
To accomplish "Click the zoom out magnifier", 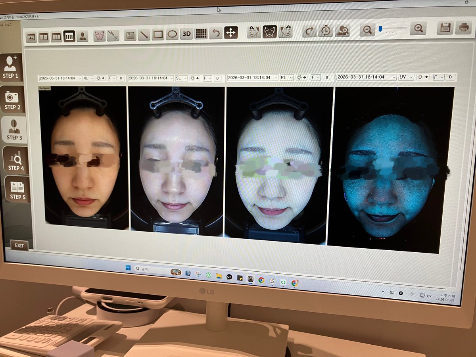I will (367, 29).
